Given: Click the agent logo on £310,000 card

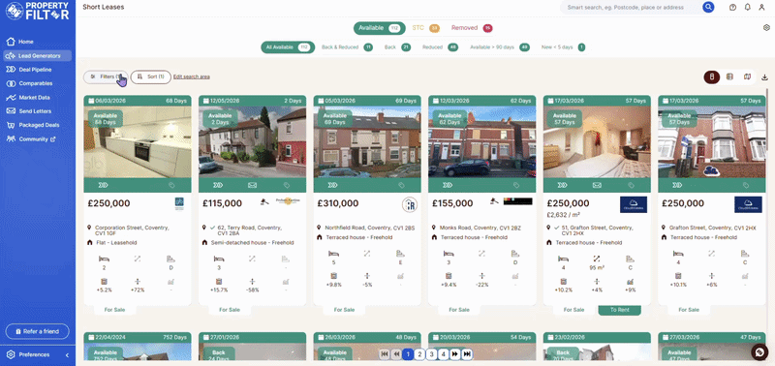Looking at the screenshot, I should click(410, 204).
